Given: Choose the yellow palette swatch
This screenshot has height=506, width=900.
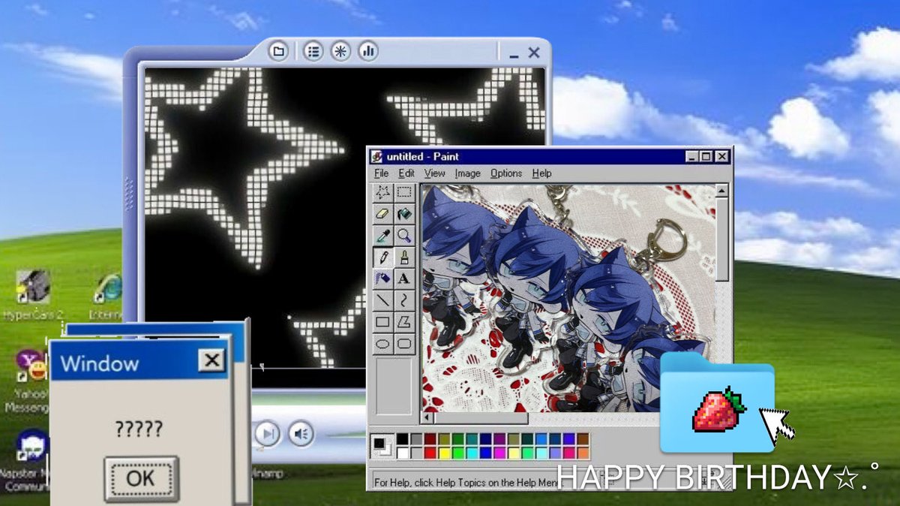Looking at the screenshot, I should click(x=444, y=453).
